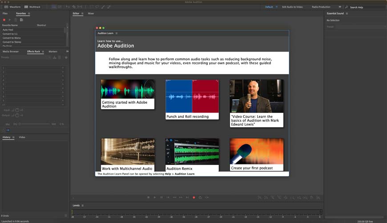
Task: Open the Punch and Roll recording tutorial
Action: coord(192,99)
